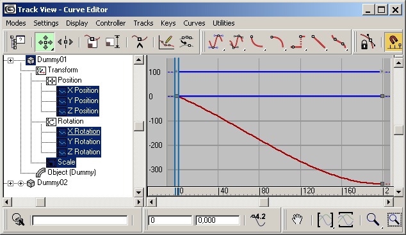Select the Slide Keys tool
Viewport: 406px width, 235px height.
coord(65,42)
